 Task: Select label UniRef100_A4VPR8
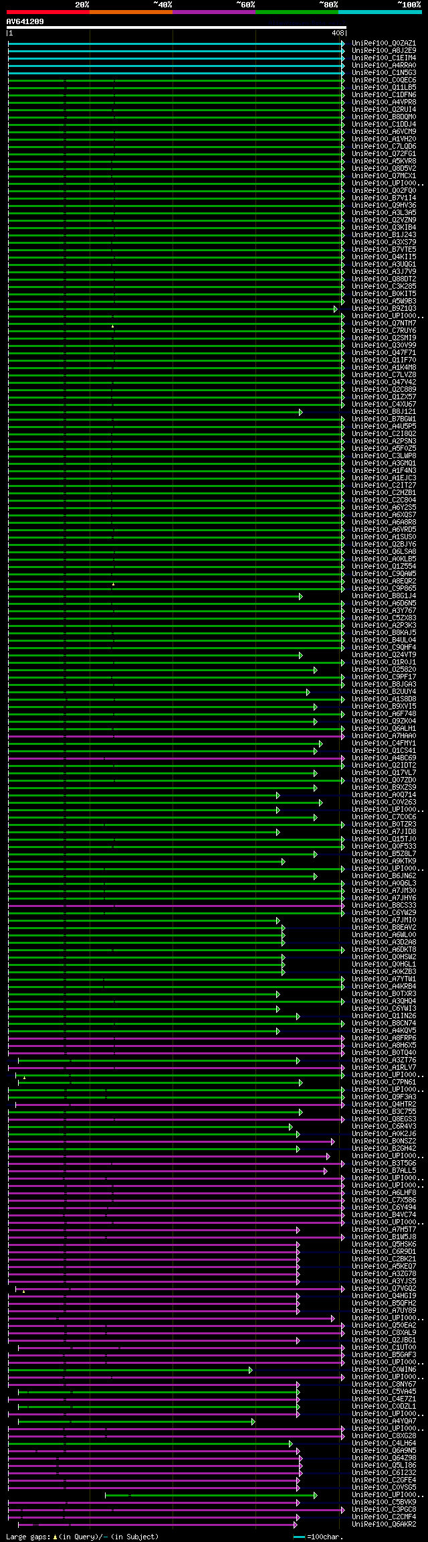[x=384, y=102]
